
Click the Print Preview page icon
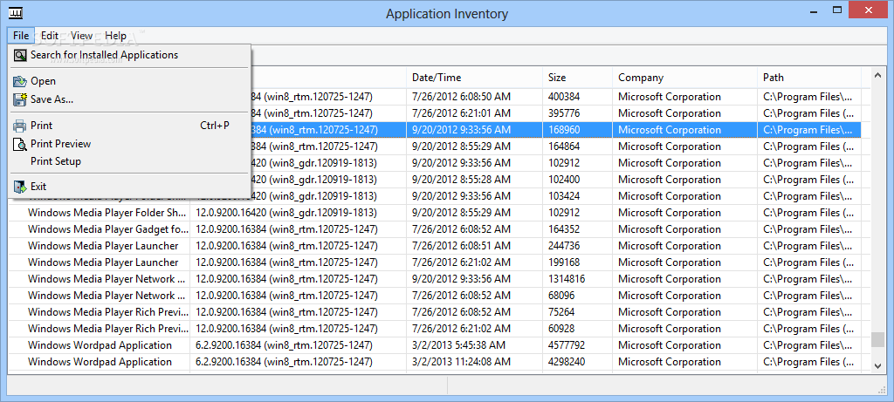click(x=20, y=144)
